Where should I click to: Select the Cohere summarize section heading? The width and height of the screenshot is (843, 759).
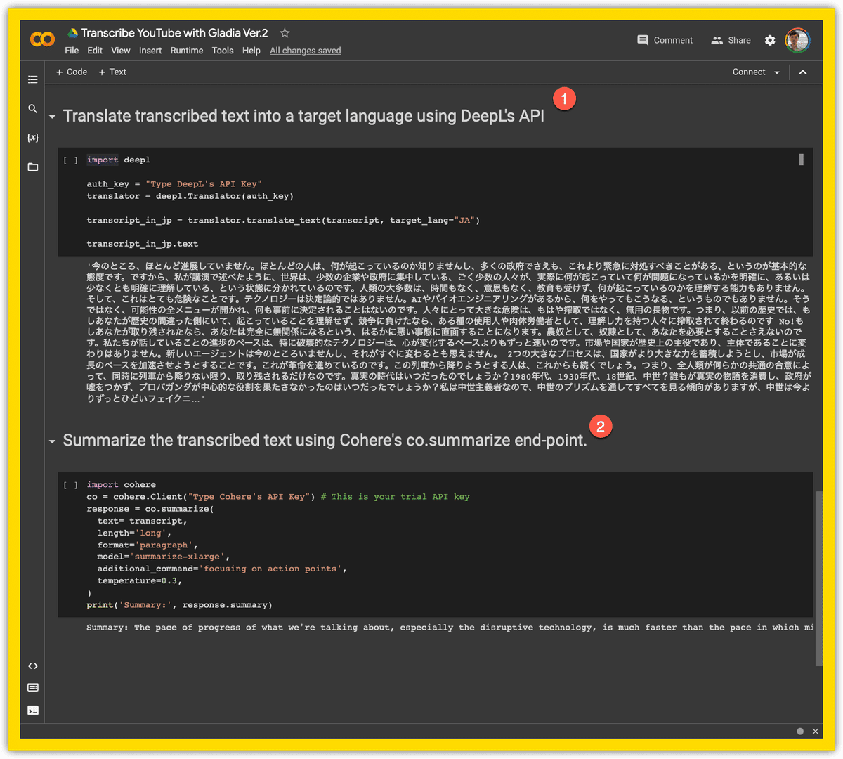[x=325, y=440]
